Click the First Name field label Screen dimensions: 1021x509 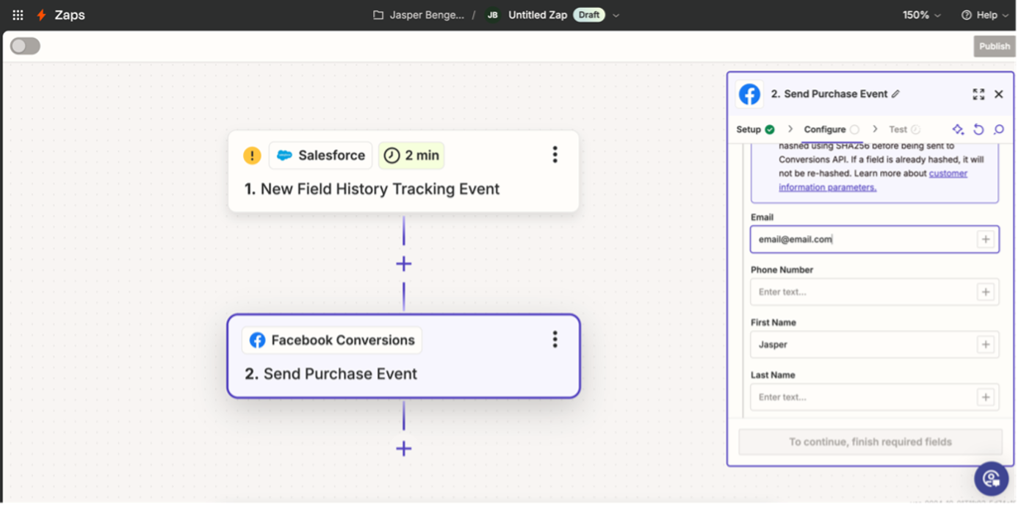(x=773, y=322)
